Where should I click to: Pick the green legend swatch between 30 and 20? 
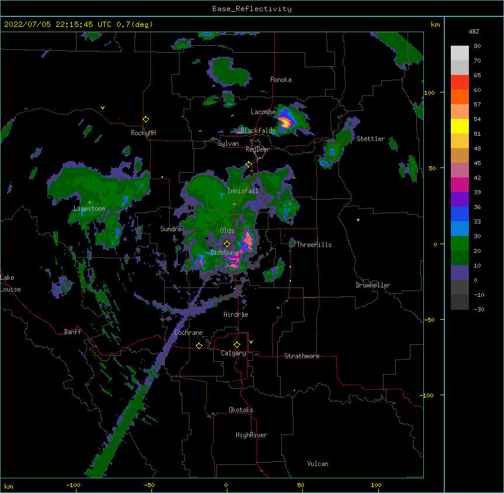[x=460, y=244]
